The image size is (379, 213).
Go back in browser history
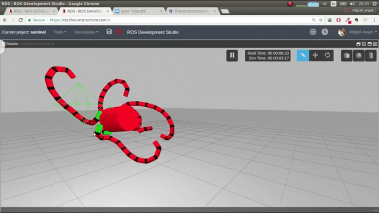(x=5, y=20)
